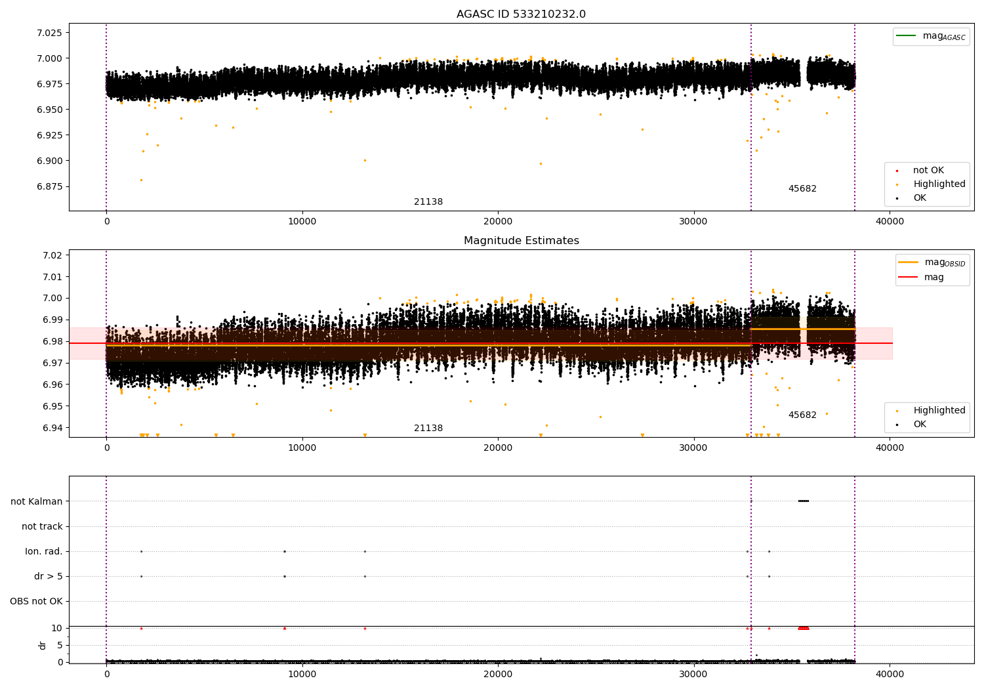Click the 'mag AGASC' legend label
This screenshot has height=689, width=984.
944,36
